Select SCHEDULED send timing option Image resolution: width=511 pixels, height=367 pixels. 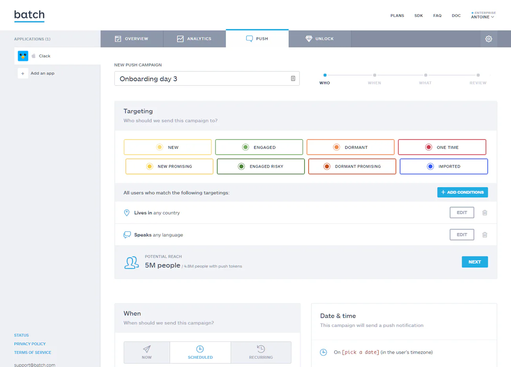pyautogui.click(x=200, y=352)
